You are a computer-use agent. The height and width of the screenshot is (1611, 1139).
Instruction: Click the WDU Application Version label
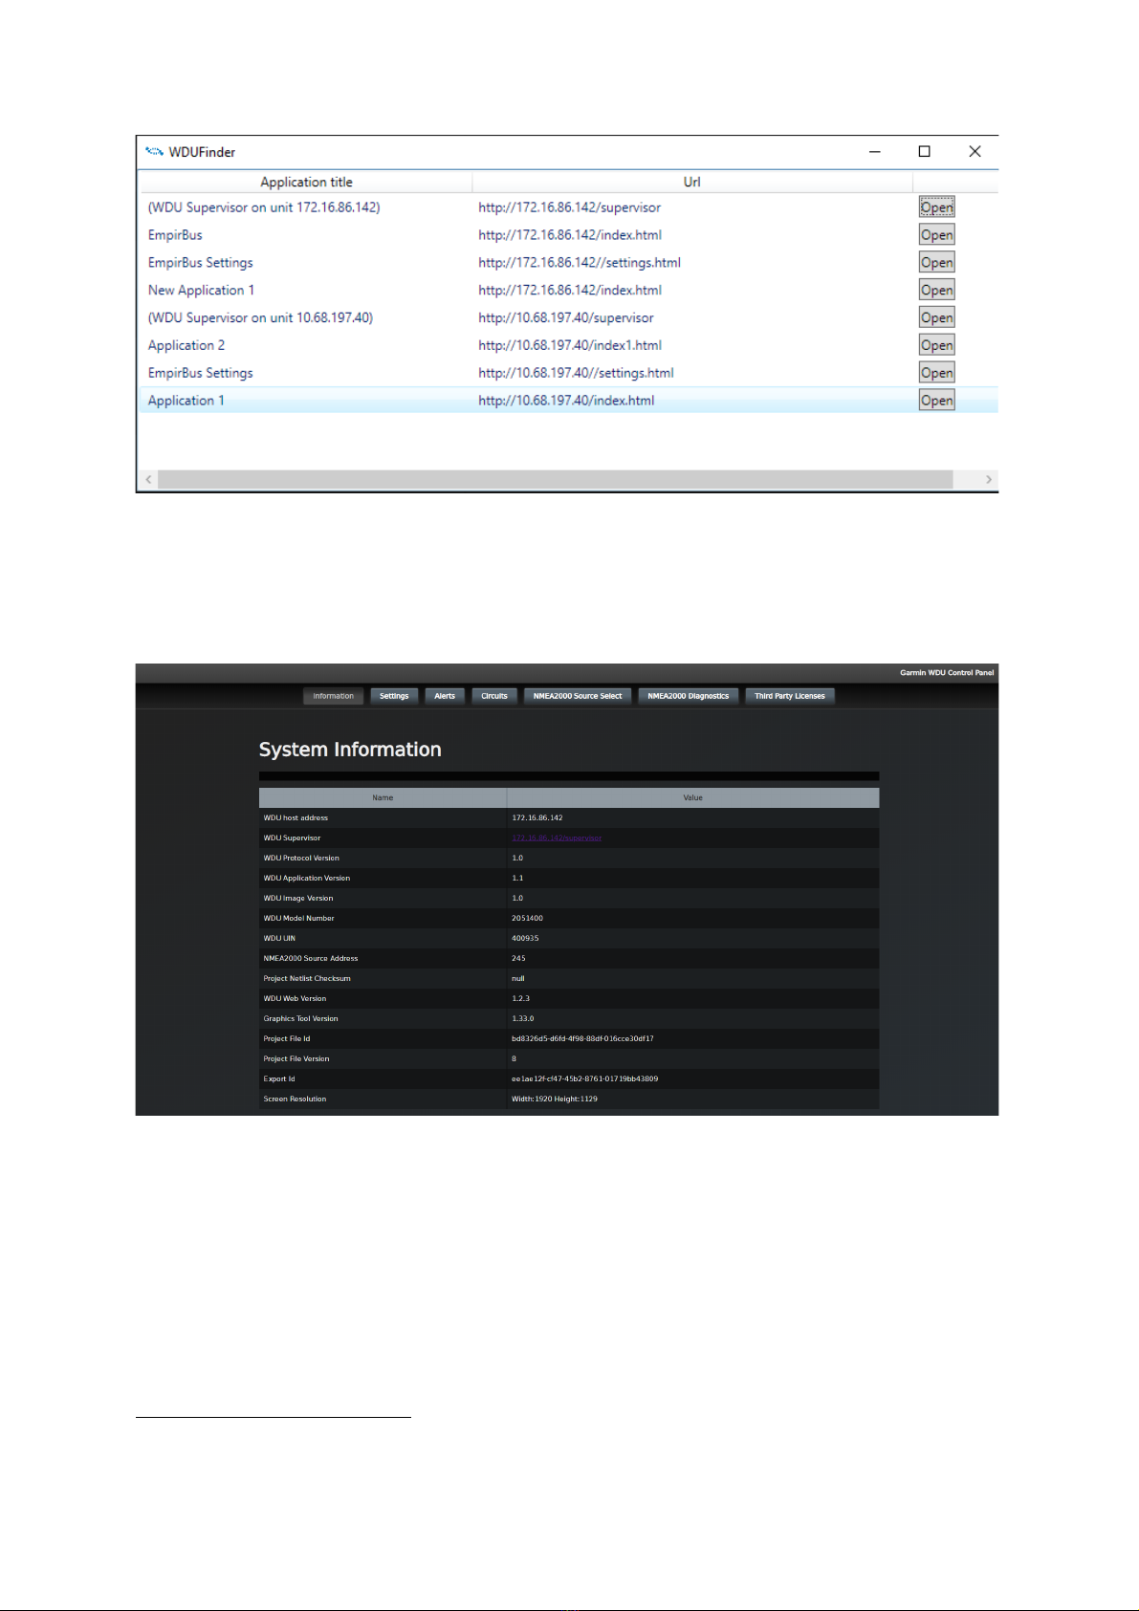click(307, 879)
